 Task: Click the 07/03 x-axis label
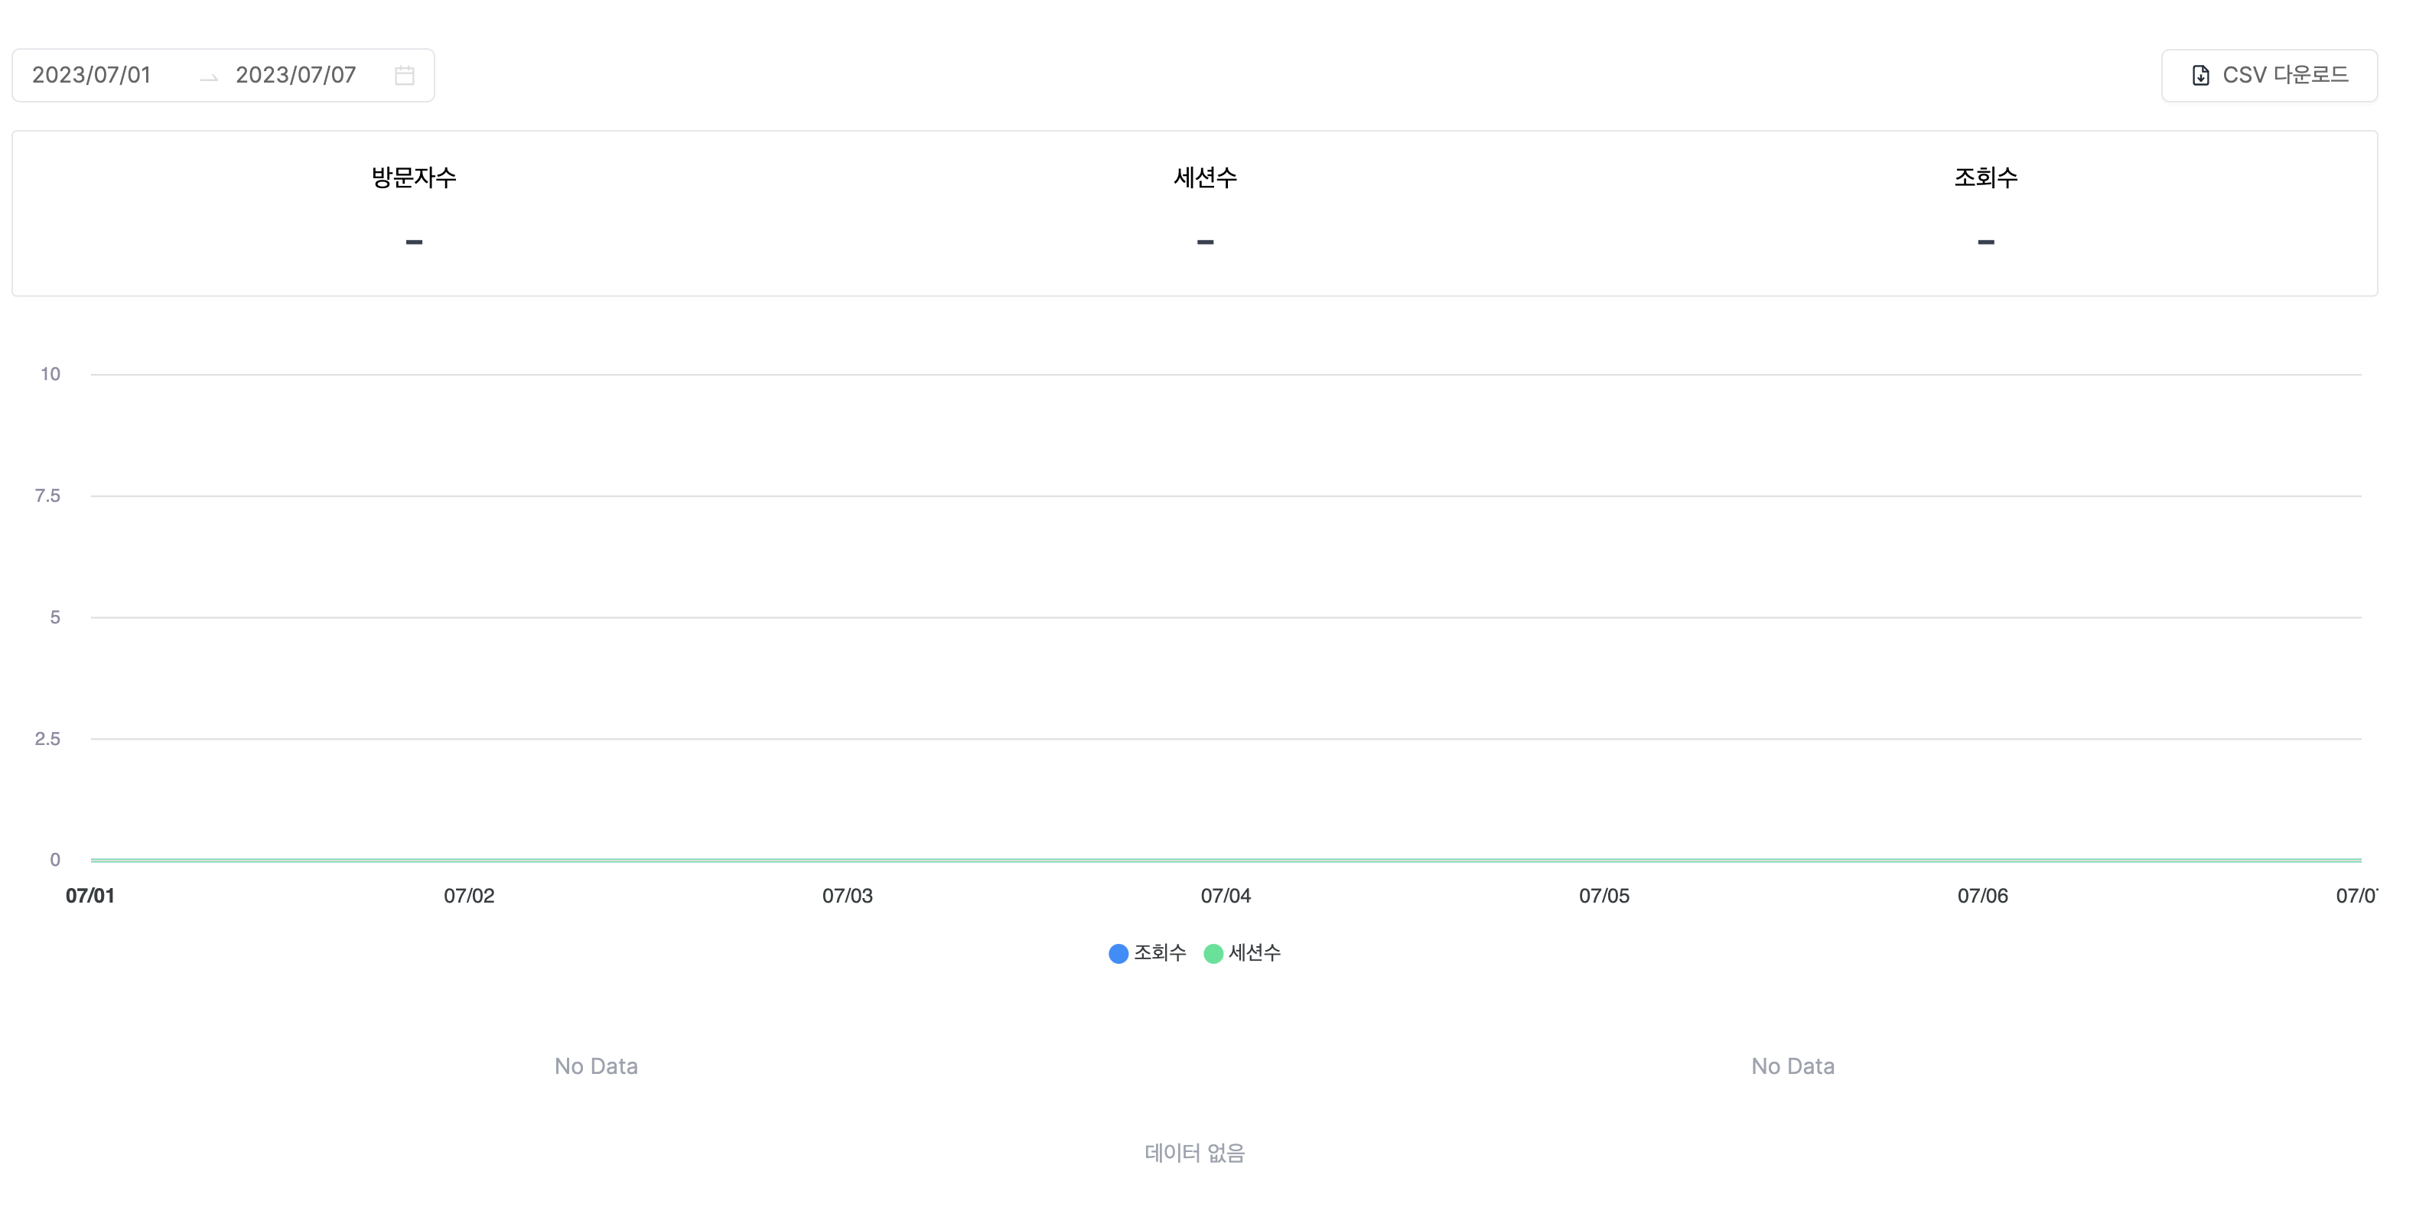pyautogui.click(x=847, y=895)
